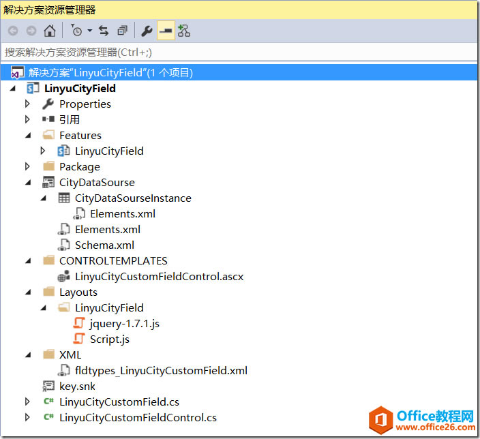Select the 引用 tree item
Viewport: 480px width, 439px height.
tap(70, 119)
